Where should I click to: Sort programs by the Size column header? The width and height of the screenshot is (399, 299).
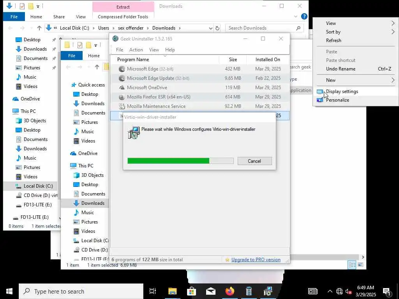233,60
